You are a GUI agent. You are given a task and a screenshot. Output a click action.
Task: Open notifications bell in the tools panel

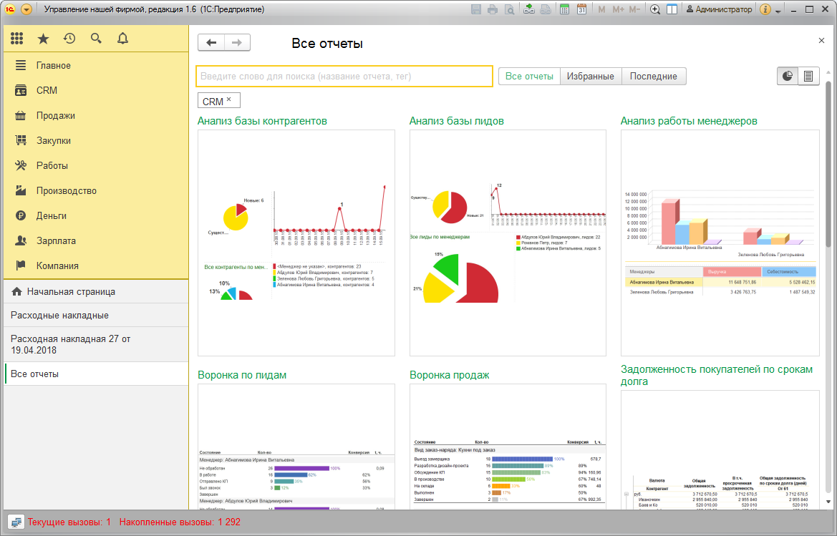click(x=122, y=39)
